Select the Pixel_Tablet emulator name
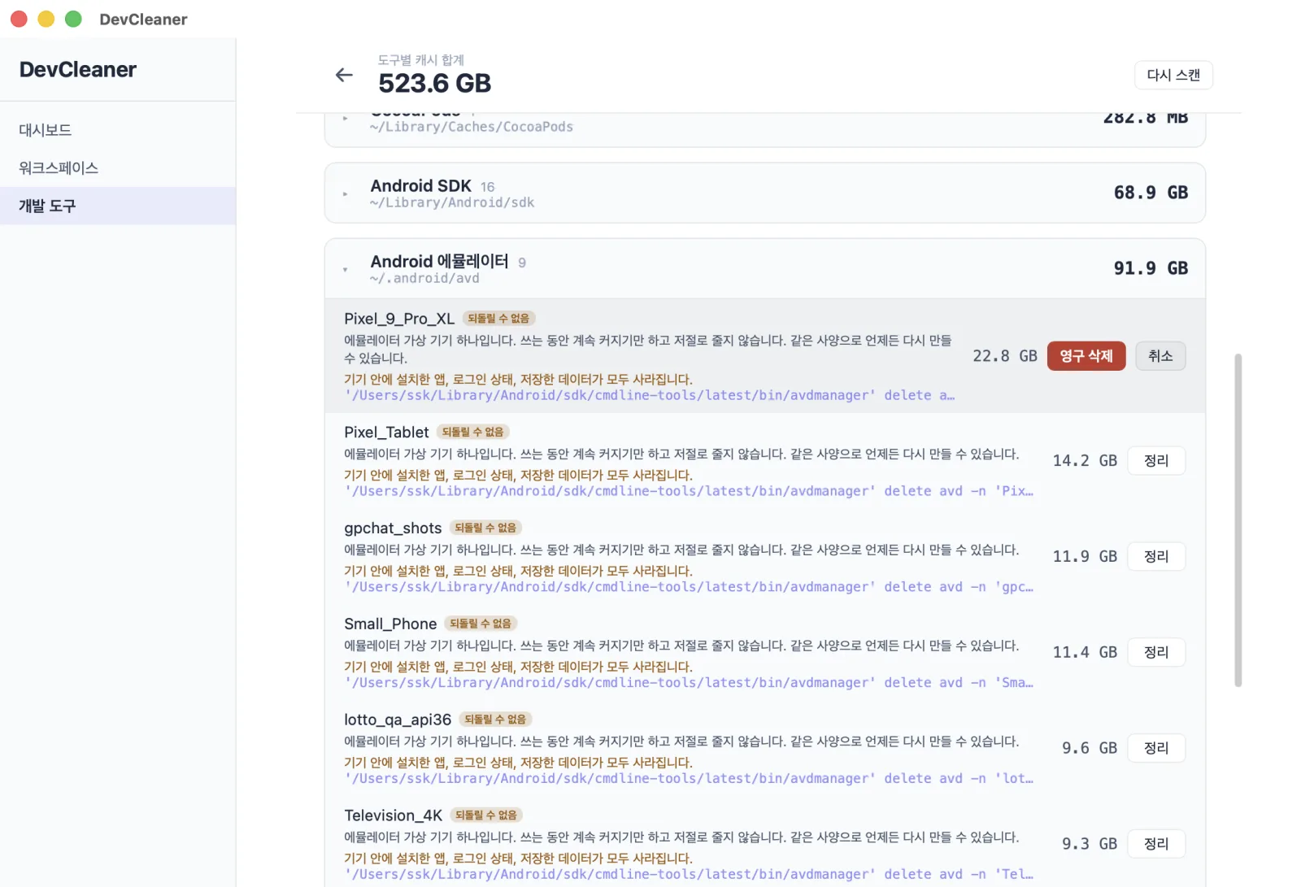The height and width of the screenshot is (887, 1301). point(386,433)
